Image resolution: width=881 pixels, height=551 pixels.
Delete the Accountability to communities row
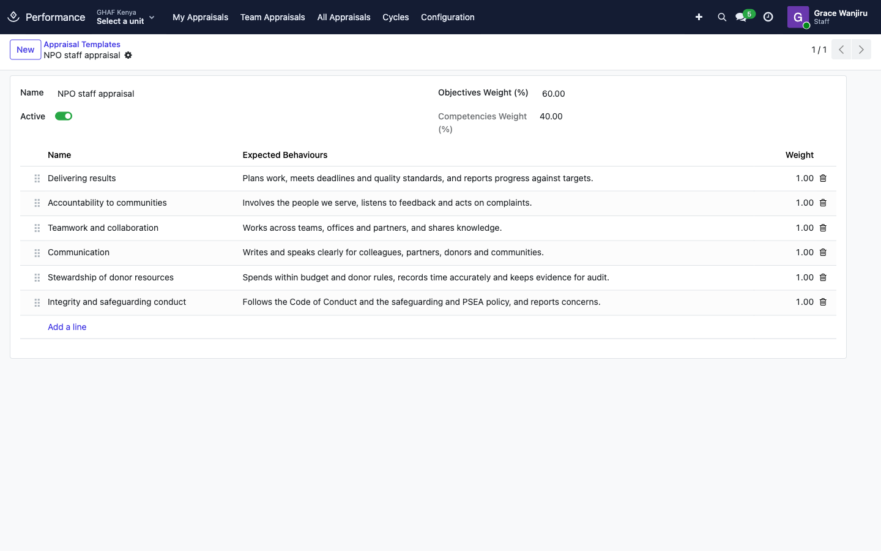[x=823, y=203]
